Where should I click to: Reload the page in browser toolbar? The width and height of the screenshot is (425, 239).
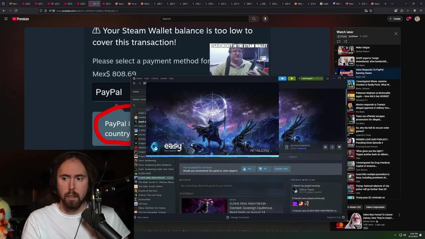pos(16,11)
